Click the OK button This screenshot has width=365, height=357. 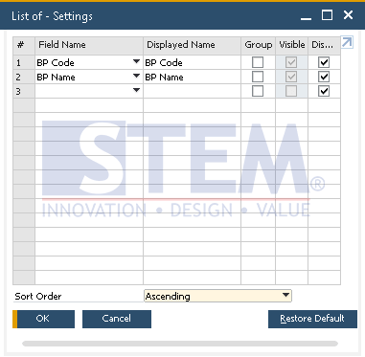tap(43, 319)
